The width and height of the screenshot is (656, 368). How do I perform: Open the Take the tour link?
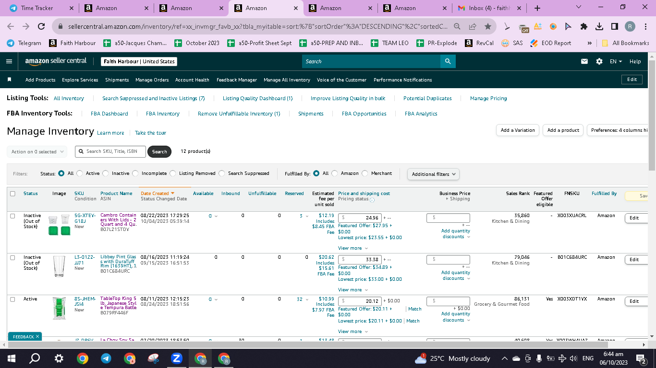(x=150, y=133)
